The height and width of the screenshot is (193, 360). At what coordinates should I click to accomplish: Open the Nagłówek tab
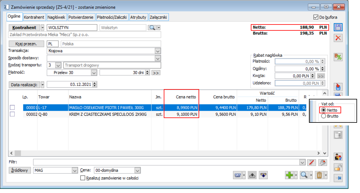pyautogui.click(x=56, y=17)
